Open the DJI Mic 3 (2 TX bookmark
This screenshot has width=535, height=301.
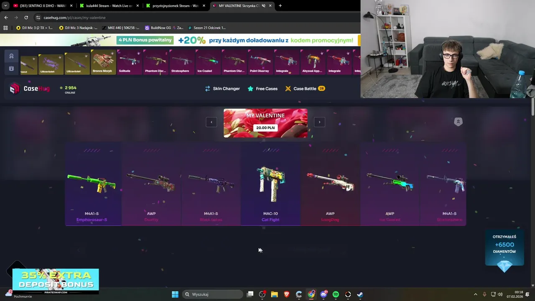click(x=34, y=28)
